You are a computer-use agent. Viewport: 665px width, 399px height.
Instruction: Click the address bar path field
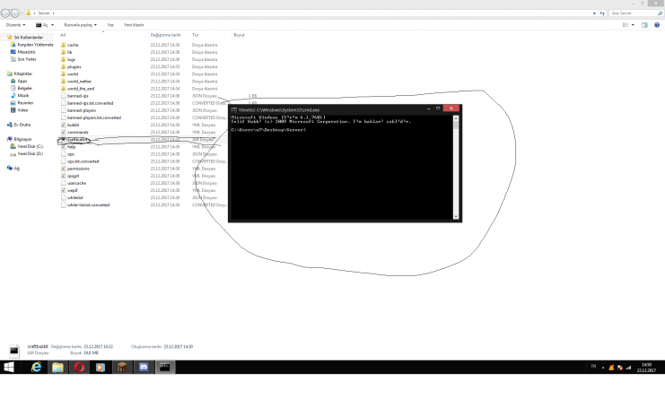pyautogui.click(x=311, y=13)
